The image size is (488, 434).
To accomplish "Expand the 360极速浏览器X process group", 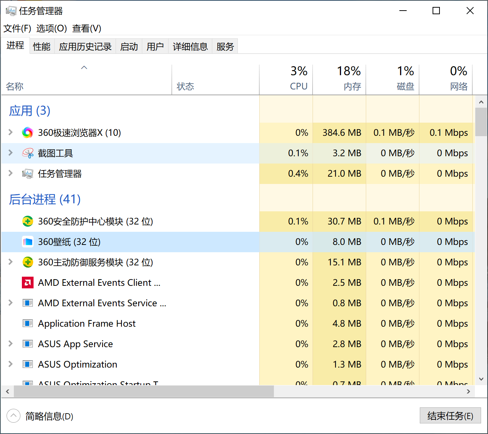I will [x=11, y=132].
